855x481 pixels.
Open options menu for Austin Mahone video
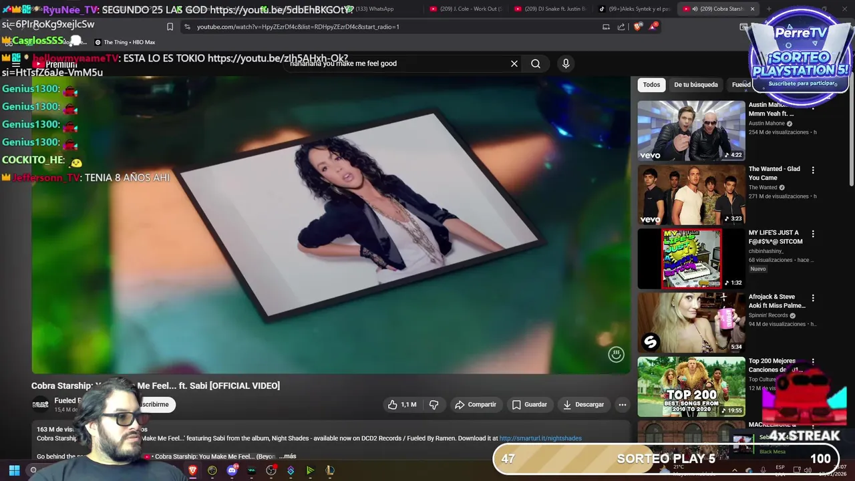point(813,106)
